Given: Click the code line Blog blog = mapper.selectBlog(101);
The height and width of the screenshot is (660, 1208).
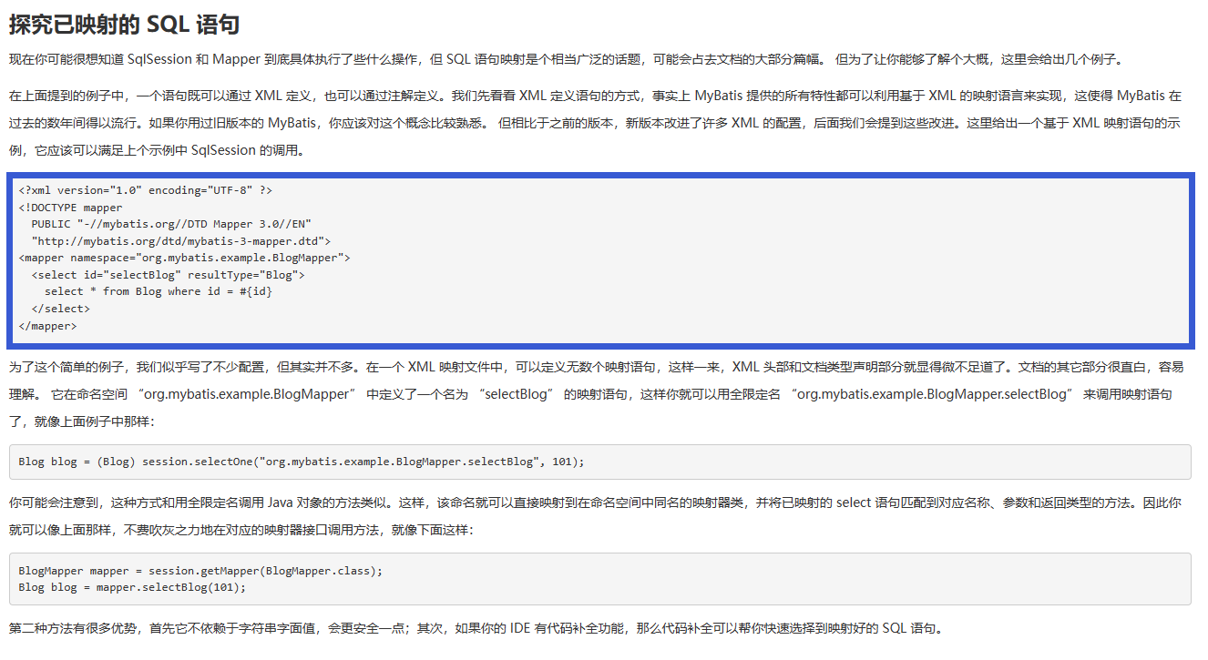Looking at the screenshot, I should point(132,587).
